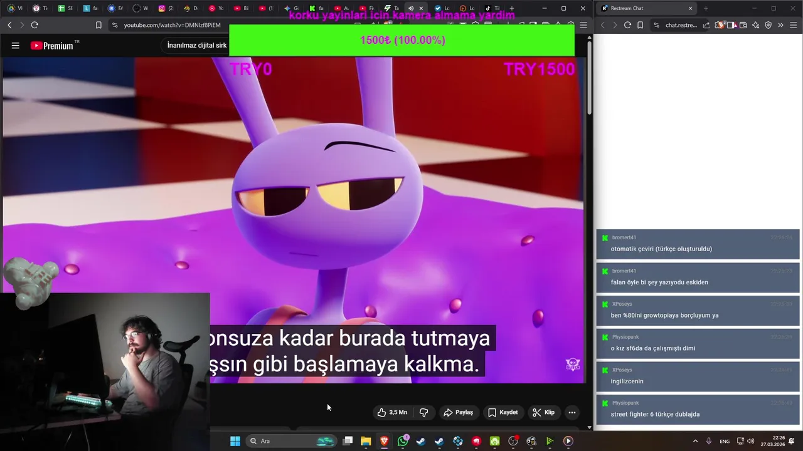The height and width of the screenshot is (451, 803).
Task: Go forward in the YouTube browser window
Action: tap(21, 25)
